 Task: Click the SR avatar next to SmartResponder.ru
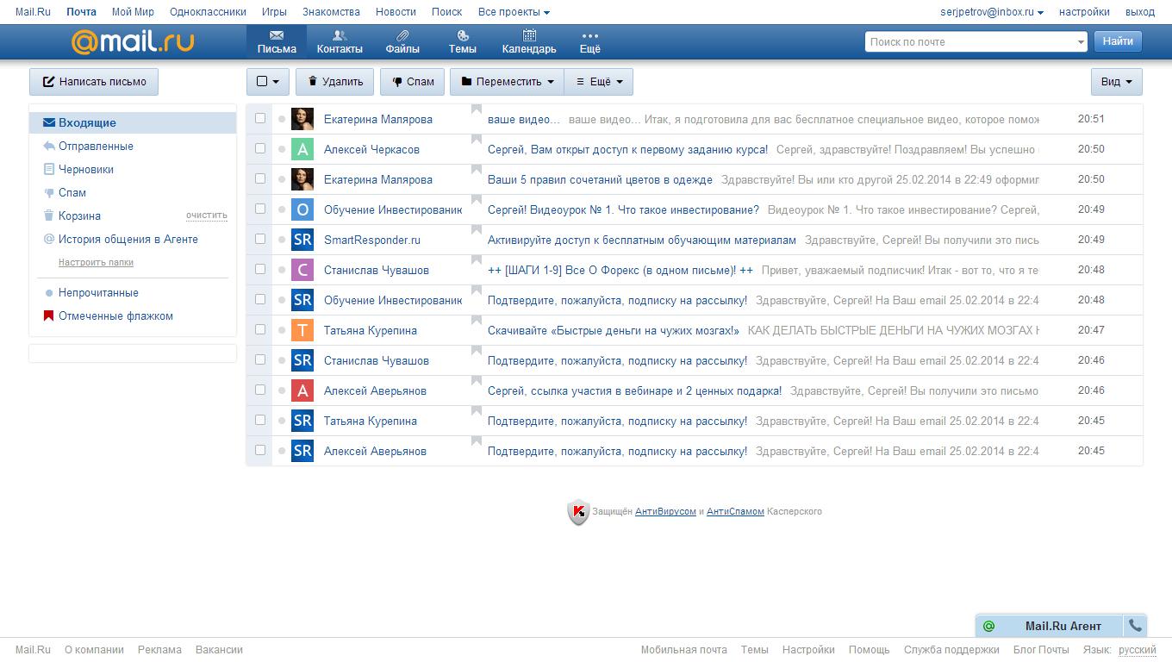(x=302, y=240)
